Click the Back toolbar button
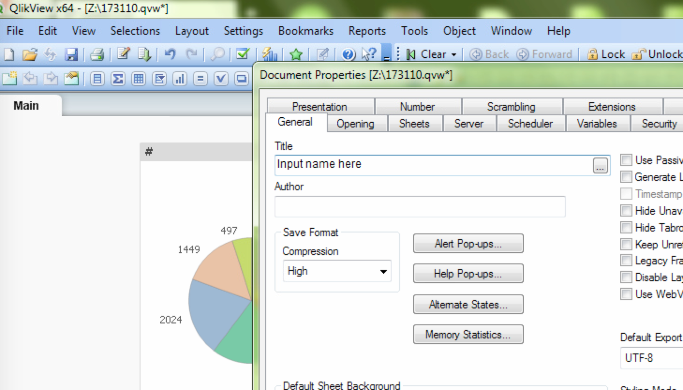 coord(489,54)
